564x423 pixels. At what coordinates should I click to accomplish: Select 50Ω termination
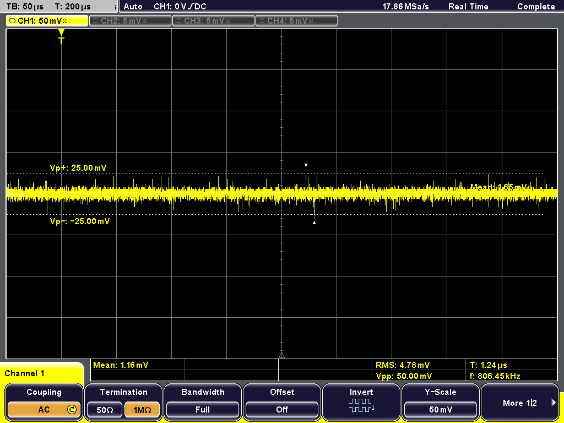click(104, 410)
